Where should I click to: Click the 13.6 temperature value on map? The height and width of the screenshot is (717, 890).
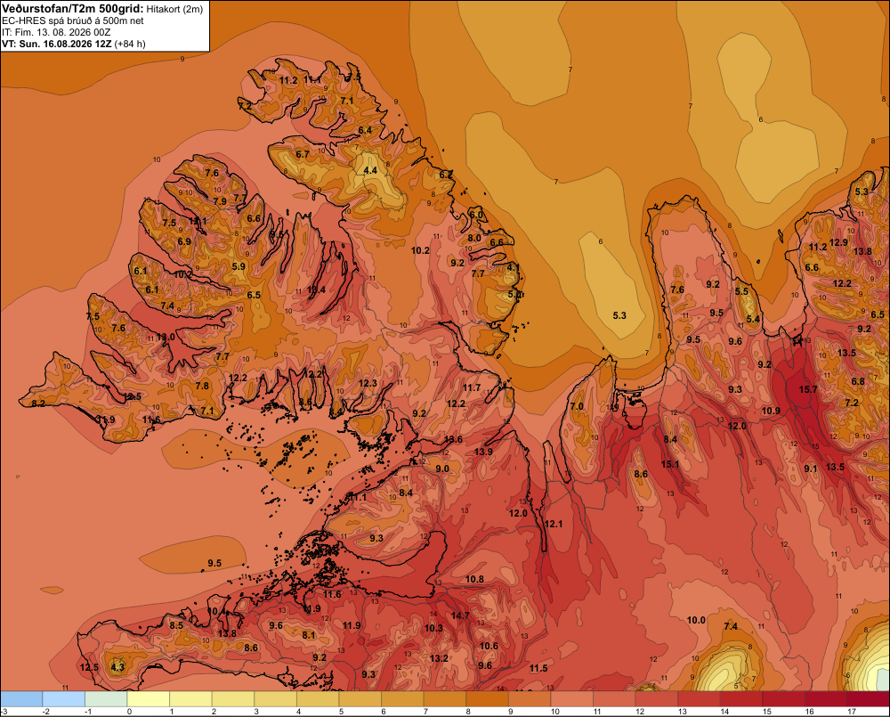[x=453, y=439]
